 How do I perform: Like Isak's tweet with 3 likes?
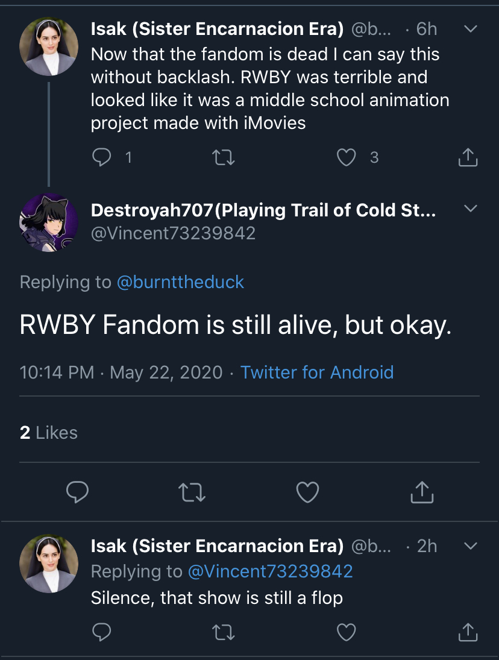pos(347,157)
